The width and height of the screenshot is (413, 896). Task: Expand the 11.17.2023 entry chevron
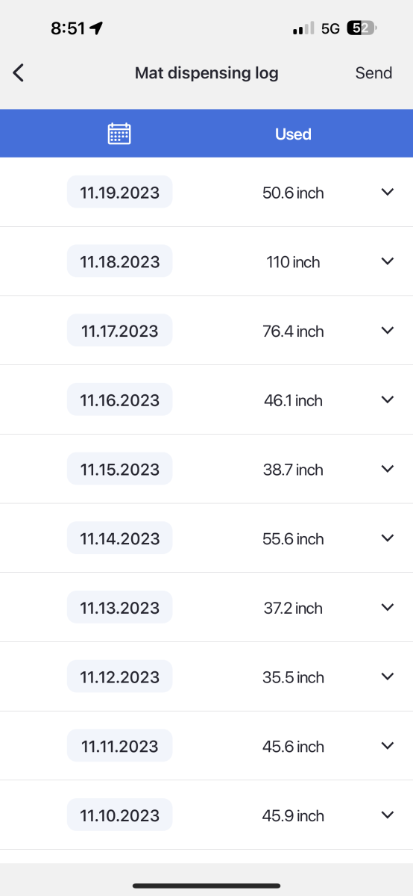387,330
